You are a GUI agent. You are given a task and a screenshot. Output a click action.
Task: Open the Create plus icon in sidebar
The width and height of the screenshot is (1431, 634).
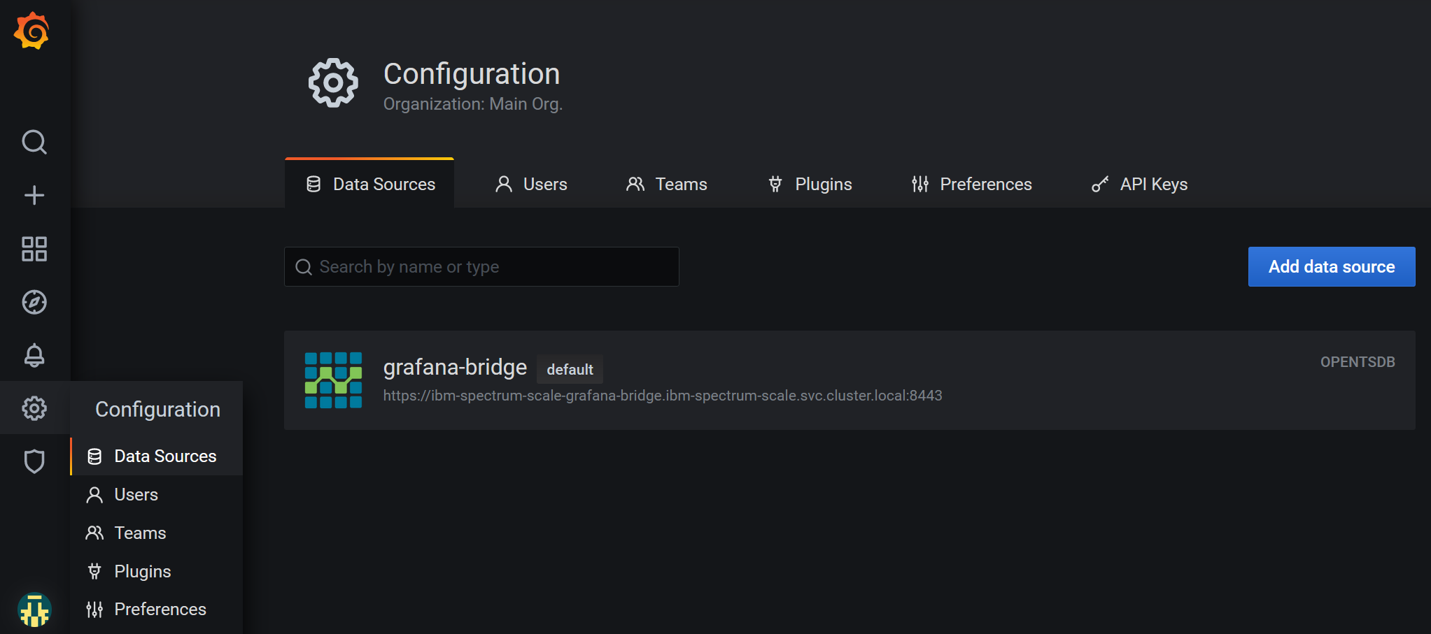coord(34,195)
